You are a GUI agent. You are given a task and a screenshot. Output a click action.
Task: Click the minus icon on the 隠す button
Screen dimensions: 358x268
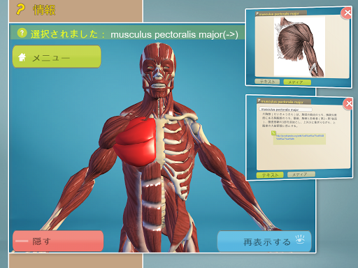pyautogui.click(x=22, y=241)
